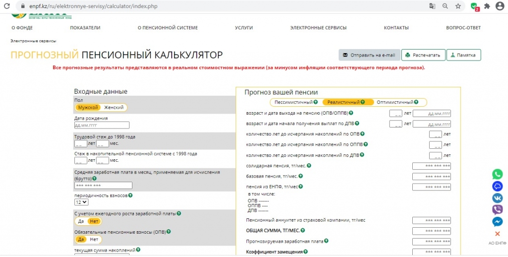The image size is (508, 257).
Task: Set Обязательные пенсионные взносы to Нет
Action: pos(94,240)
